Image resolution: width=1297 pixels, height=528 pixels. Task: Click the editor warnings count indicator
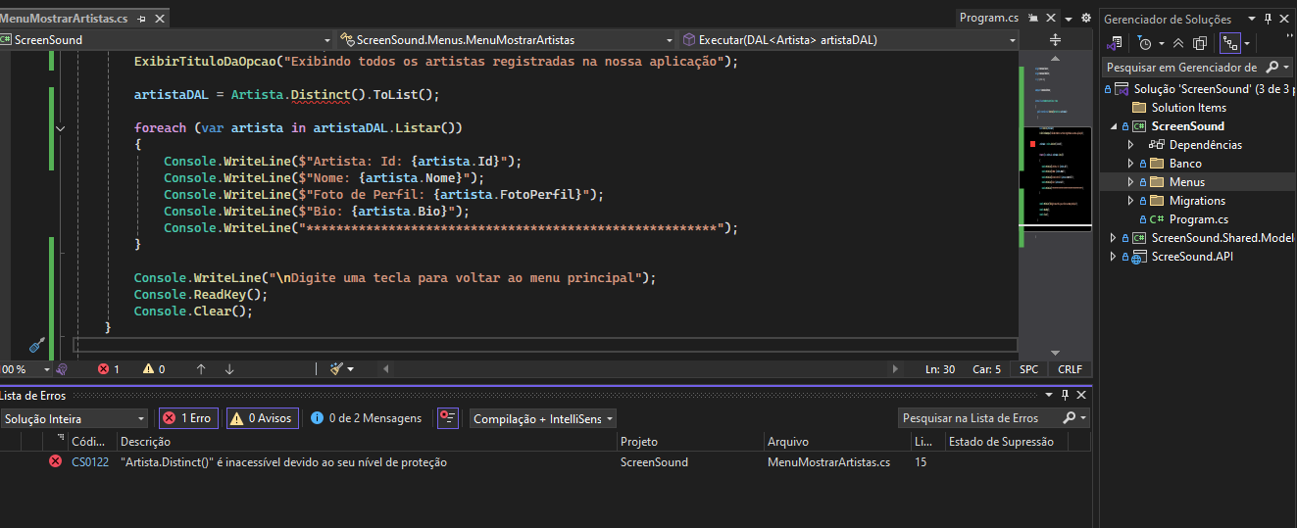click(154, 369)
